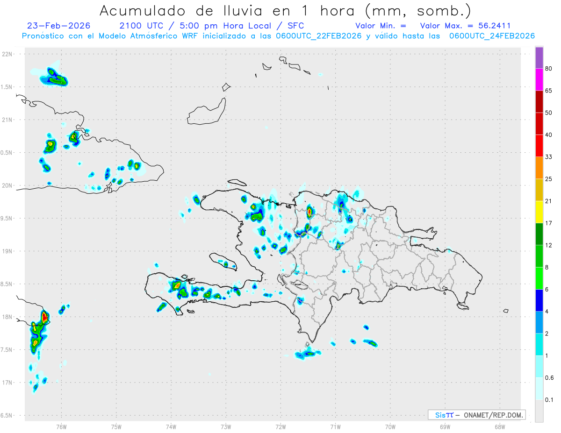Click the magenta swatch between 65 and 80
Image resolution: width=561 pixels, height=433 pixels.
point(539,79)
